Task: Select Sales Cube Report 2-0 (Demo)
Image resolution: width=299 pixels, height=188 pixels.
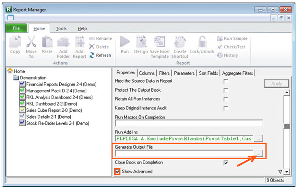Action: point(54,110)
